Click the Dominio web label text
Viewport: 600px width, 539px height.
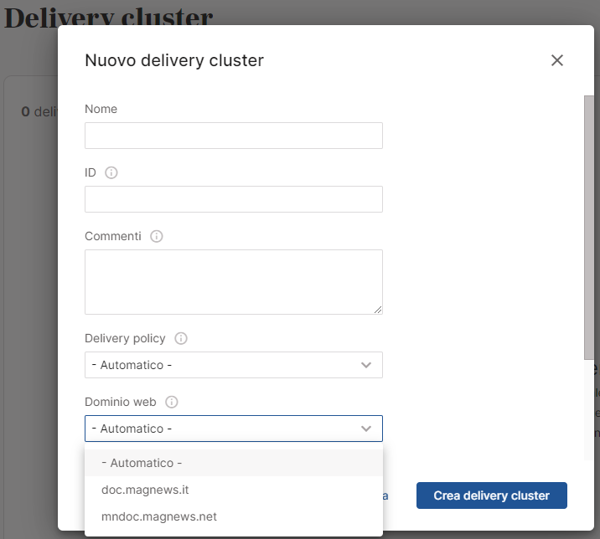121,402
